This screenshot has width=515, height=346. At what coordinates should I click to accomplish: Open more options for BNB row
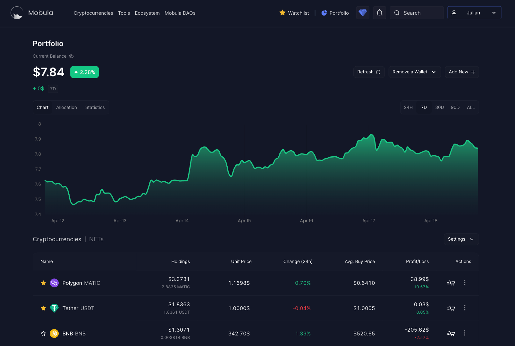[465, 333]
